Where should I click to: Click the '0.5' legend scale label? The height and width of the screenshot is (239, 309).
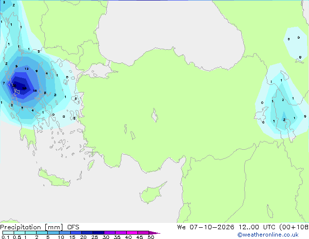coord(17,237)
